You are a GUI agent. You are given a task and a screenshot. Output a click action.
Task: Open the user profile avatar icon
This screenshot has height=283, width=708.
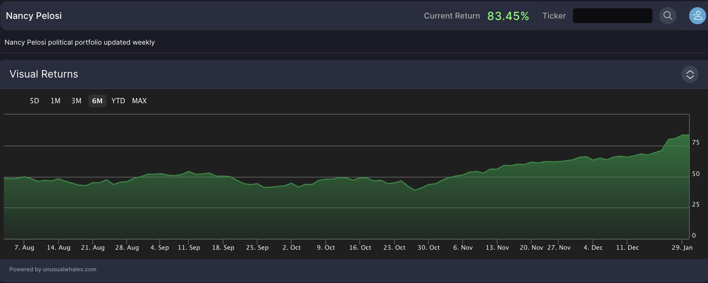pyautogui.click(x=697, y=16)
